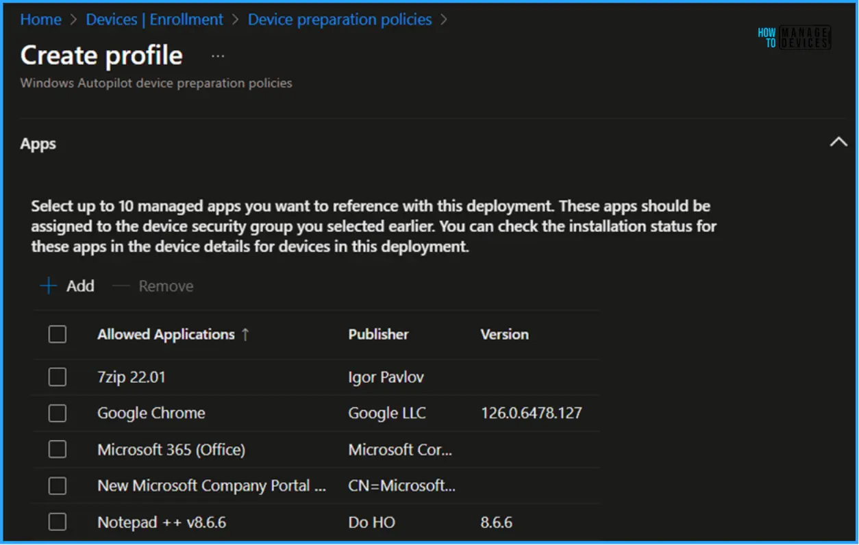
Task: Click the HowToManageDevices logo
Action: click(x=795, y=38)
